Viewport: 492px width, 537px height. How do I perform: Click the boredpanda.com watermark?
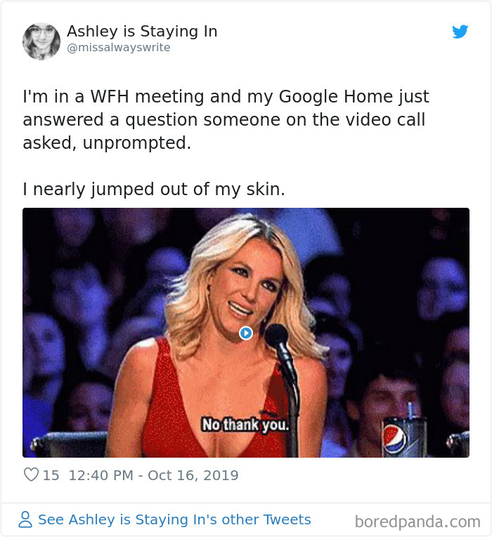(x=417, y=522)
